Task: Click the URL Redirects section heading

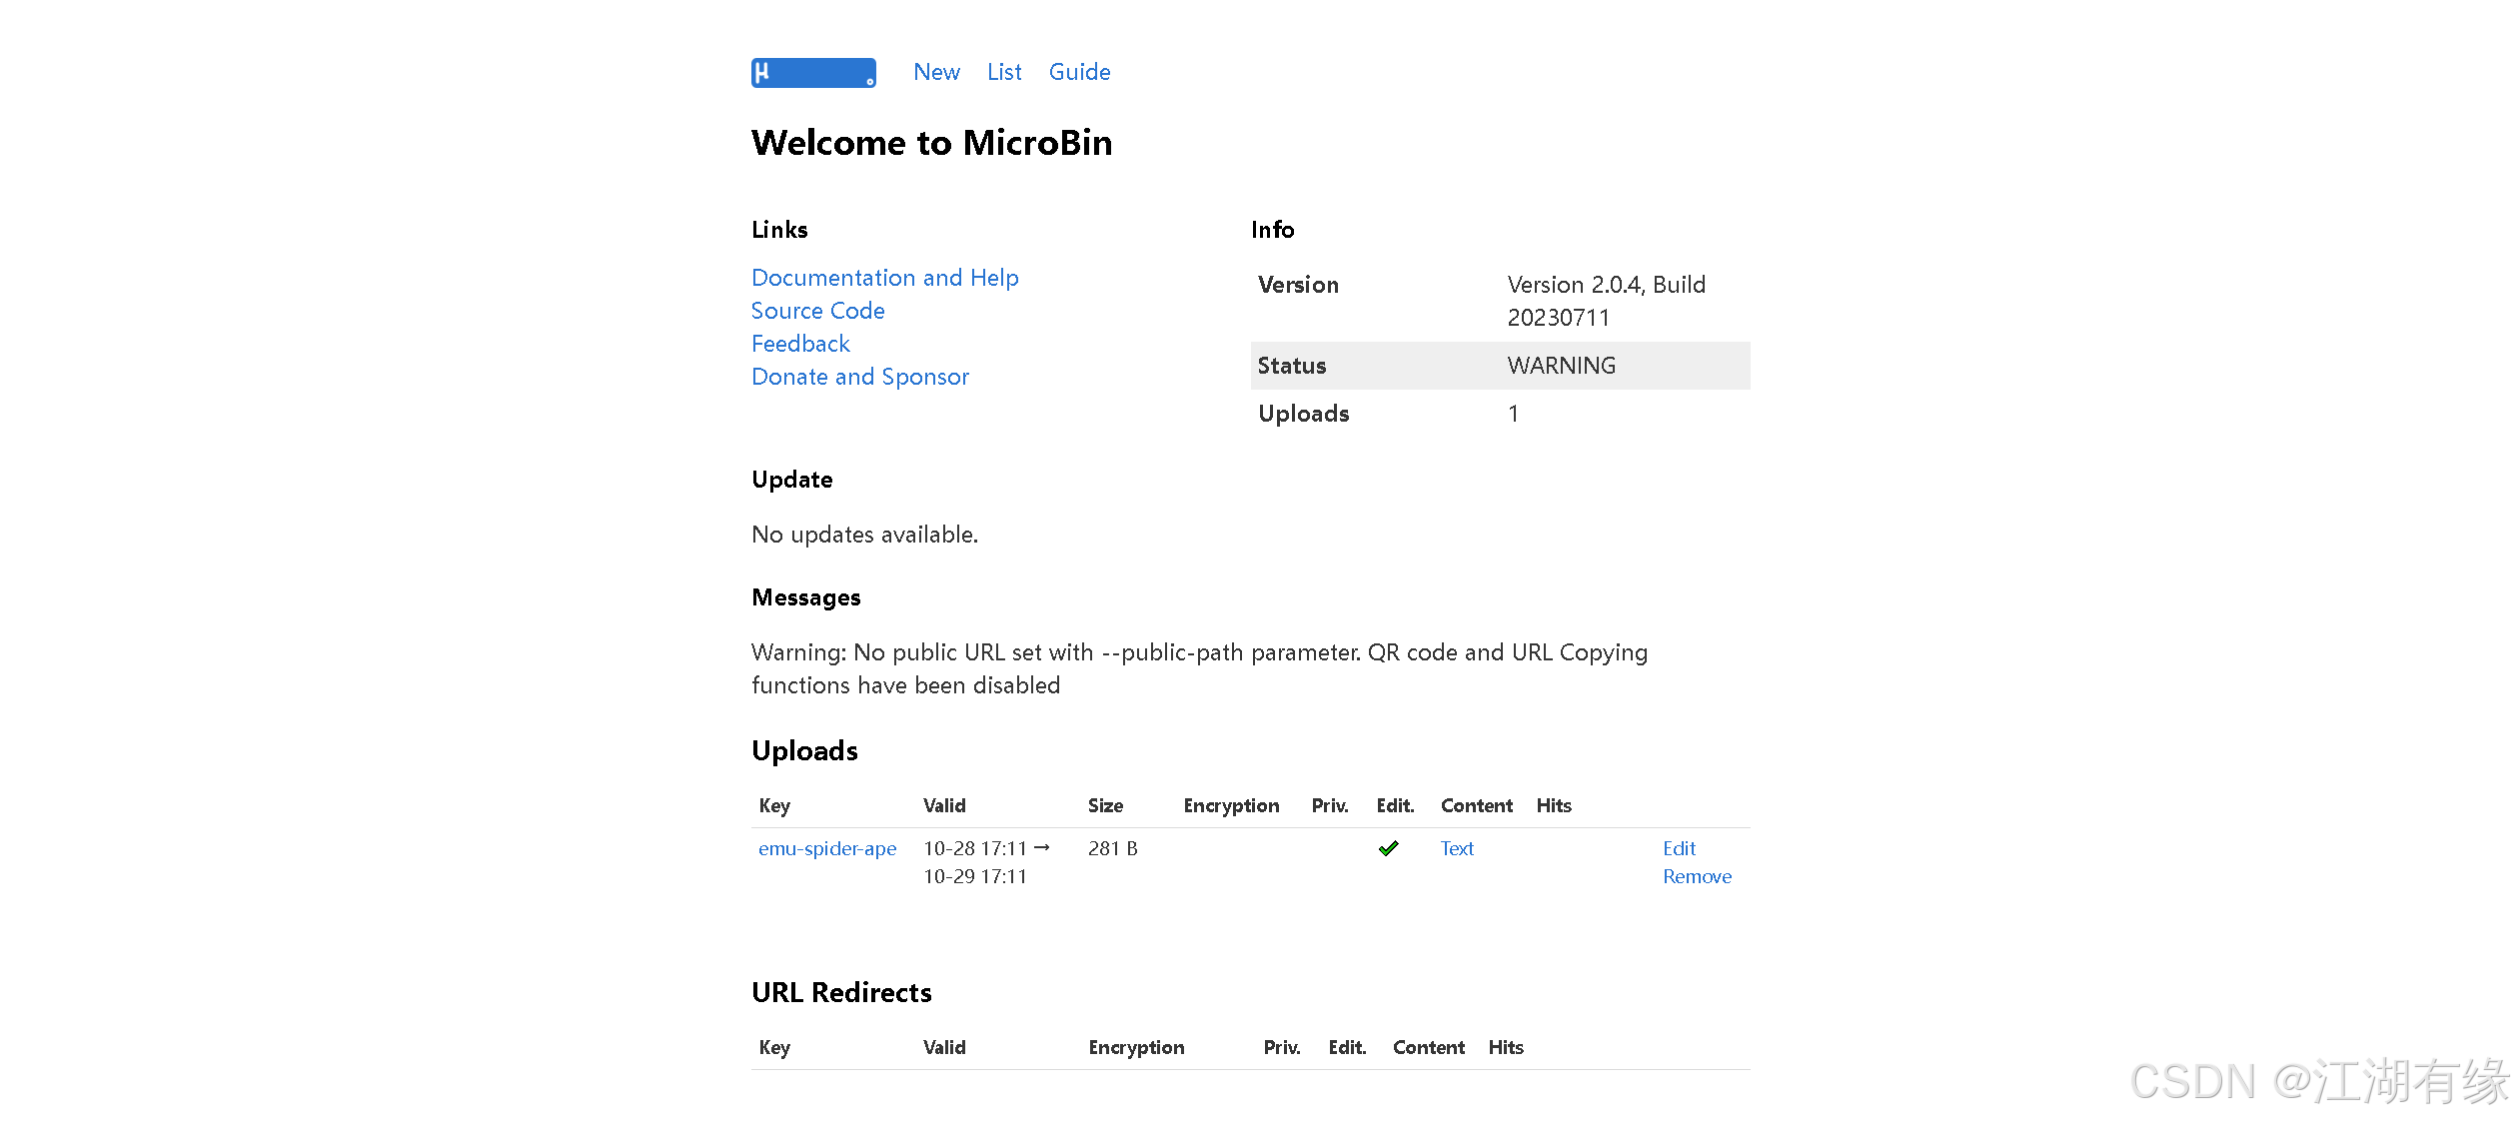Action: coord(840,992)
